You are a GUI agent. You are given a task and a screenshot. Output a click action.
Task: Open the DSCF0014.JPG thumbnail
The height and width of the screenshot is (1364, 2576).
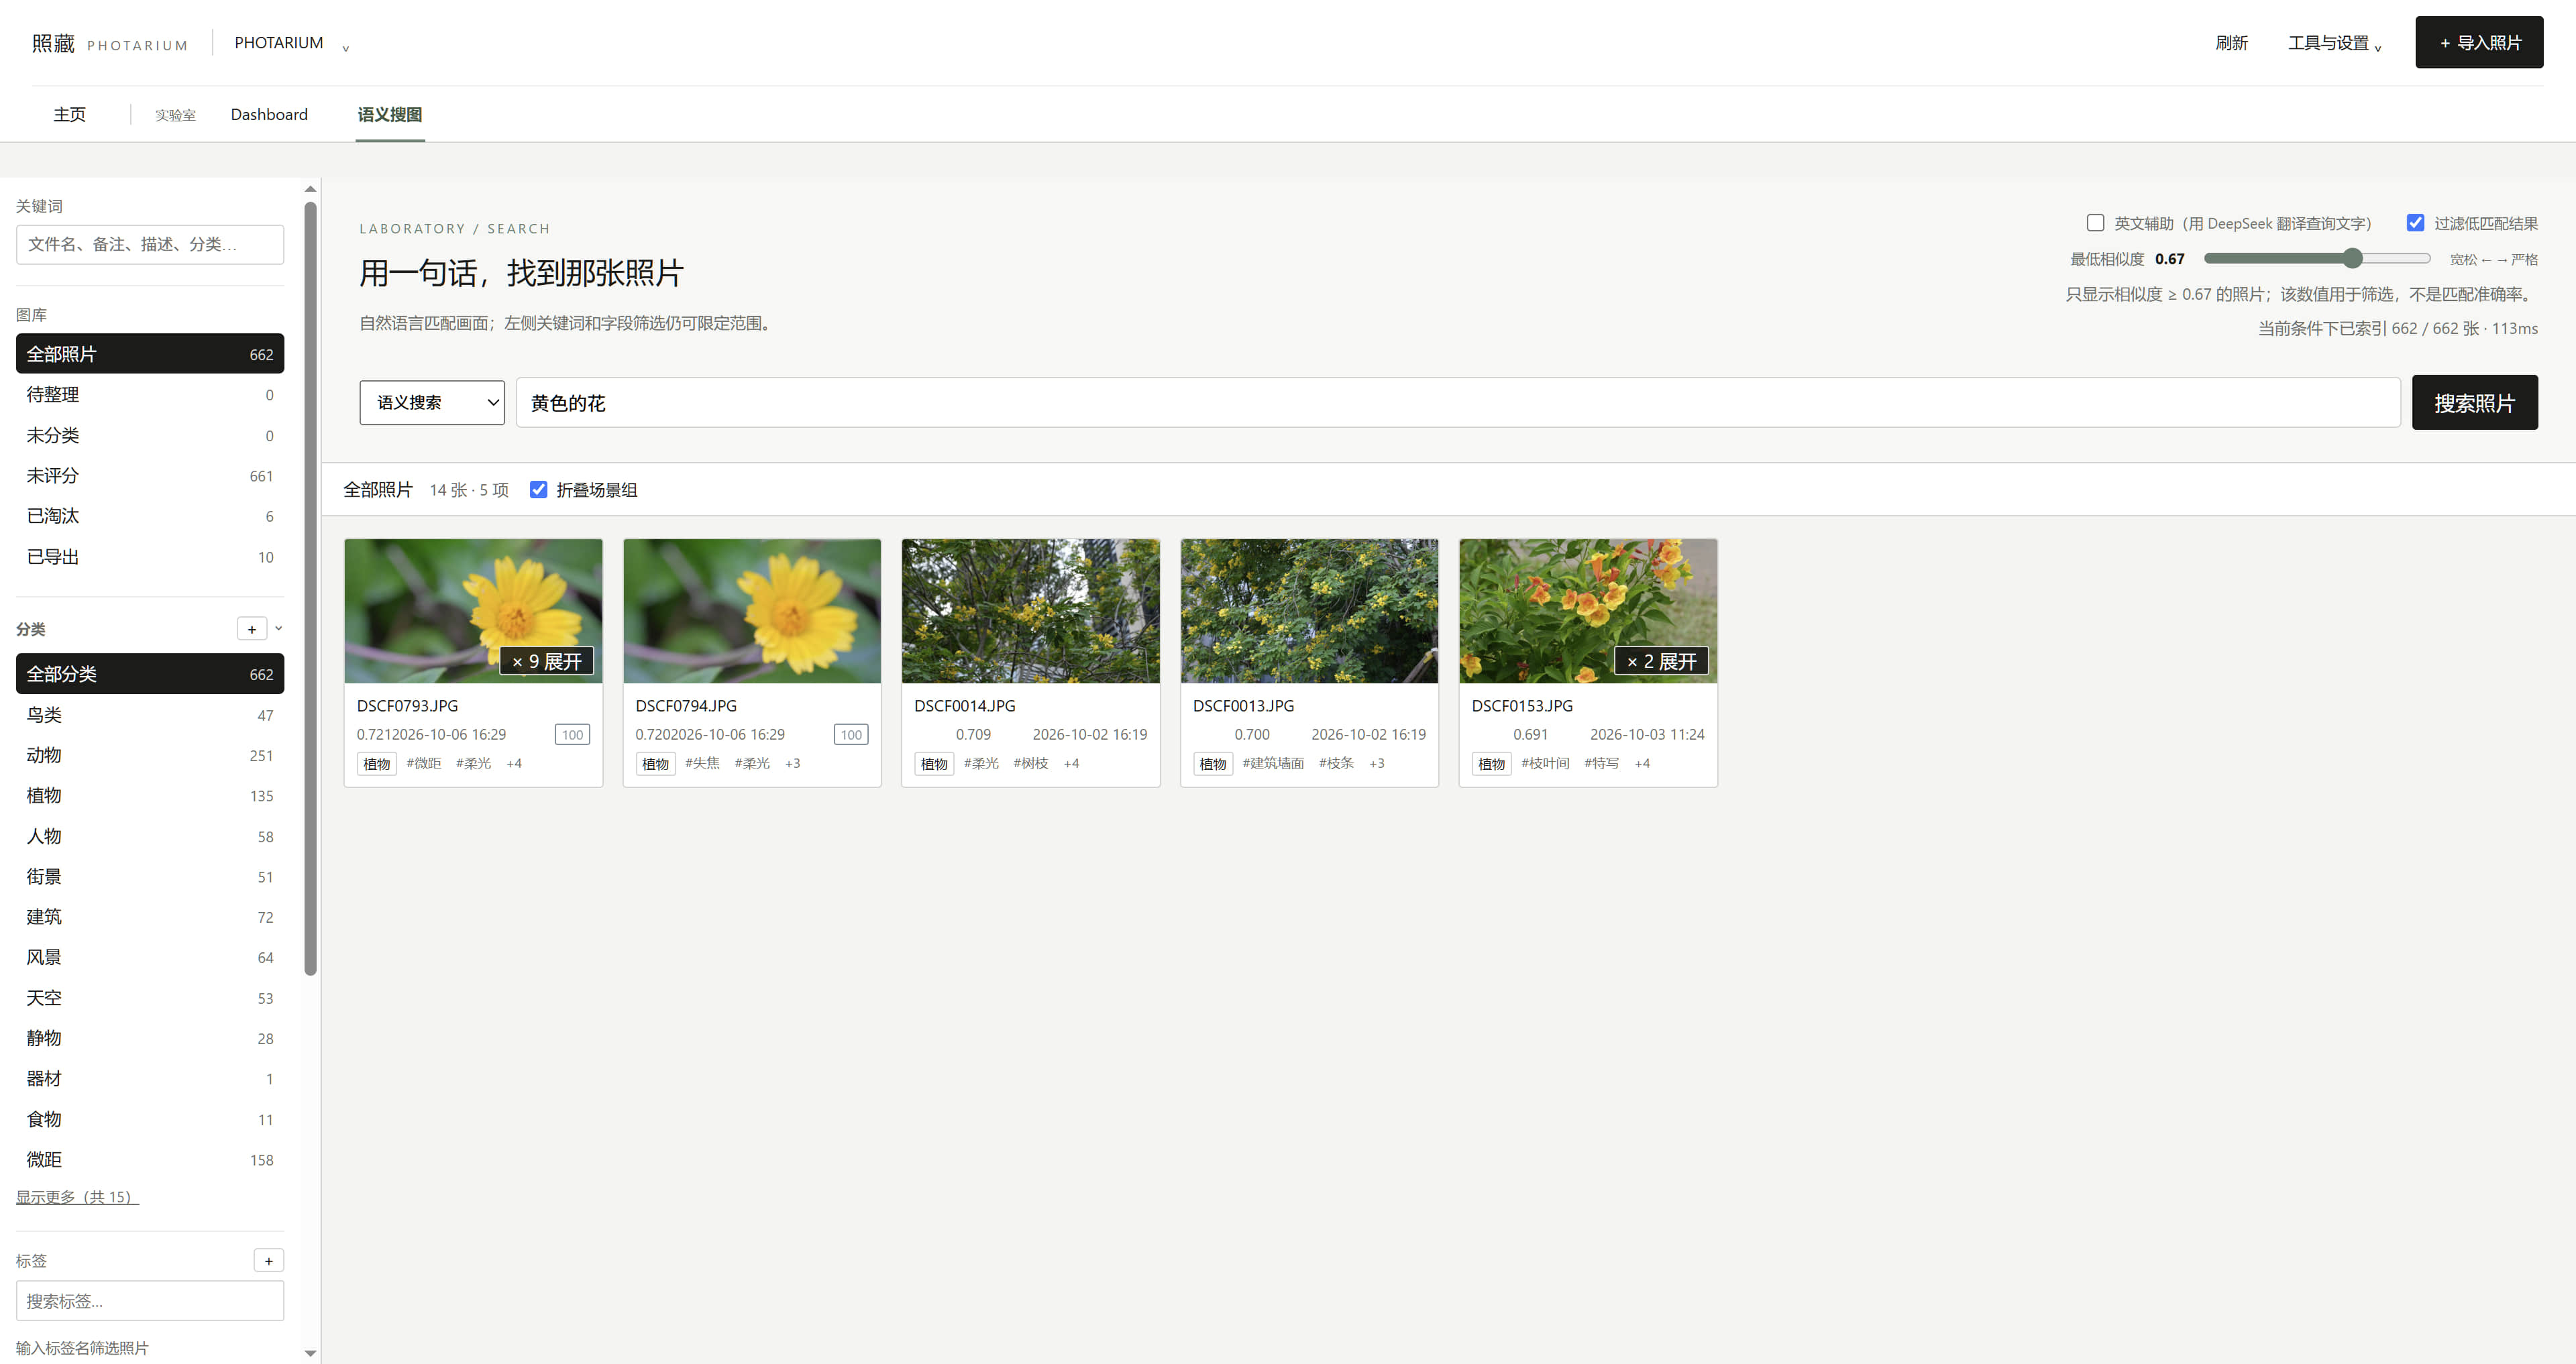pos(1030,611)
